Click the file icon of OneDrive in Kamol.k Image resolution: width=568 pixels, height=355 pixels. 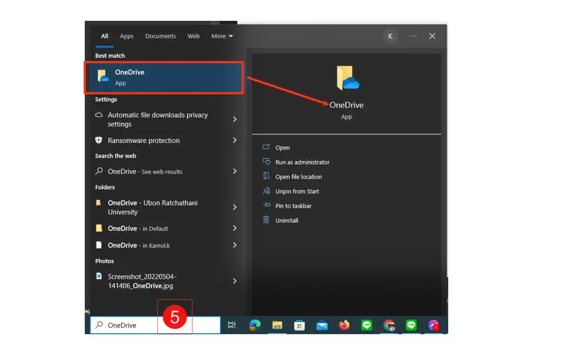click(x=99, y=245)
